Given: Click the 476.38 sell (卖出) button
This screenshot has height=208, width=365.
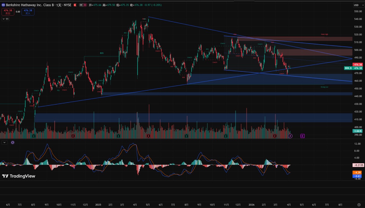Looking at the screenshot, I should pos(8,12).
